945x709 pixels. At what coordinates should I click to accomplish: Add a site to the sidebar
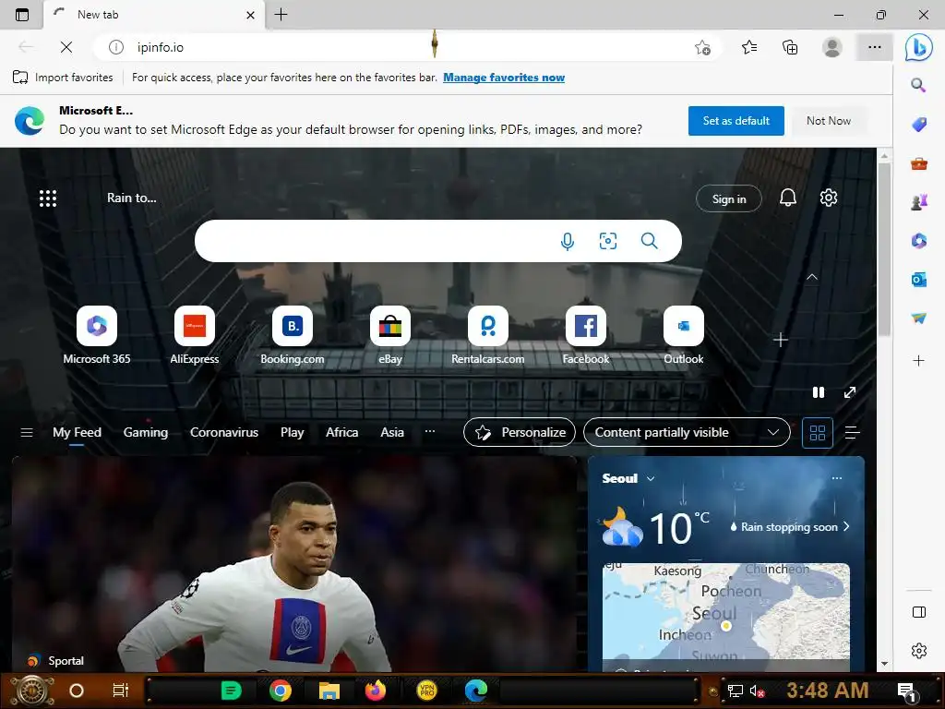[918, 361]
